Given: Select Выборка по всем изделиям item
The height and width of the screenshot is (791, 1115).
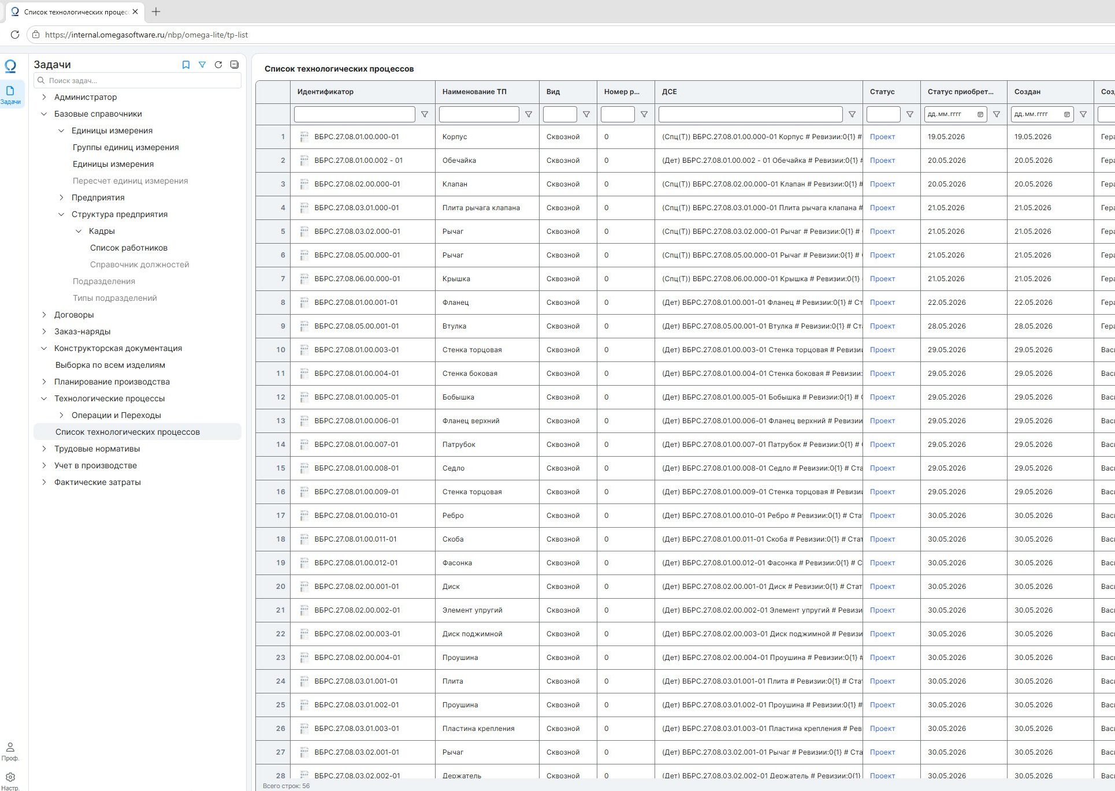Looking at the screenshot, I should [x=110, y=365].
